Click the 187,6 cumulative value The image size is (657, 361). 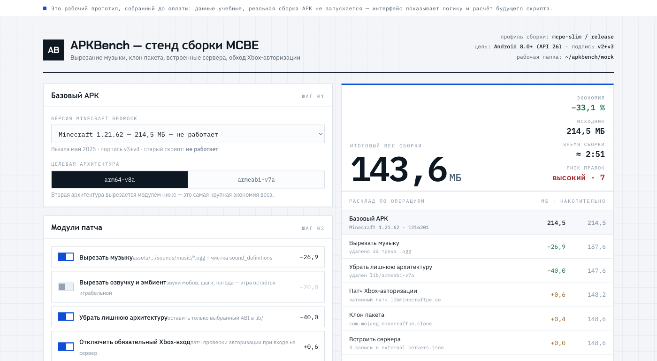coord(596,247)
